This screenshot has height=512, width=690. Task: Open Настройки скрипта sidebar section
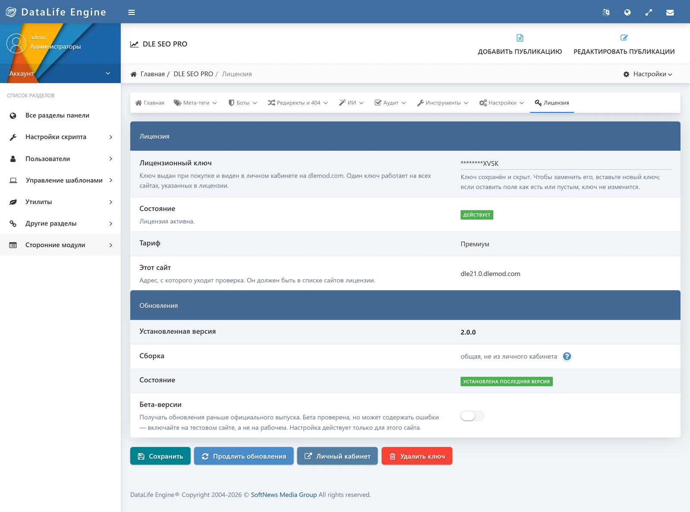[60, 137]
